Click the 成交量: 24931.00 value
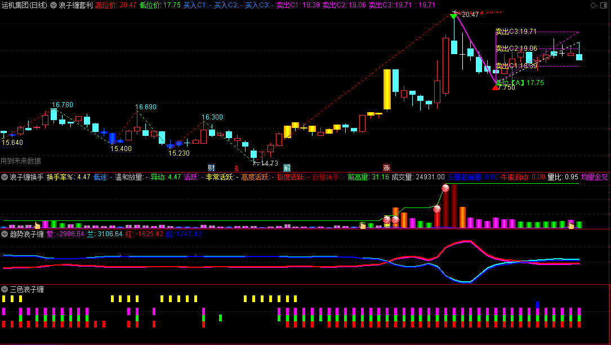 [418, 177]
